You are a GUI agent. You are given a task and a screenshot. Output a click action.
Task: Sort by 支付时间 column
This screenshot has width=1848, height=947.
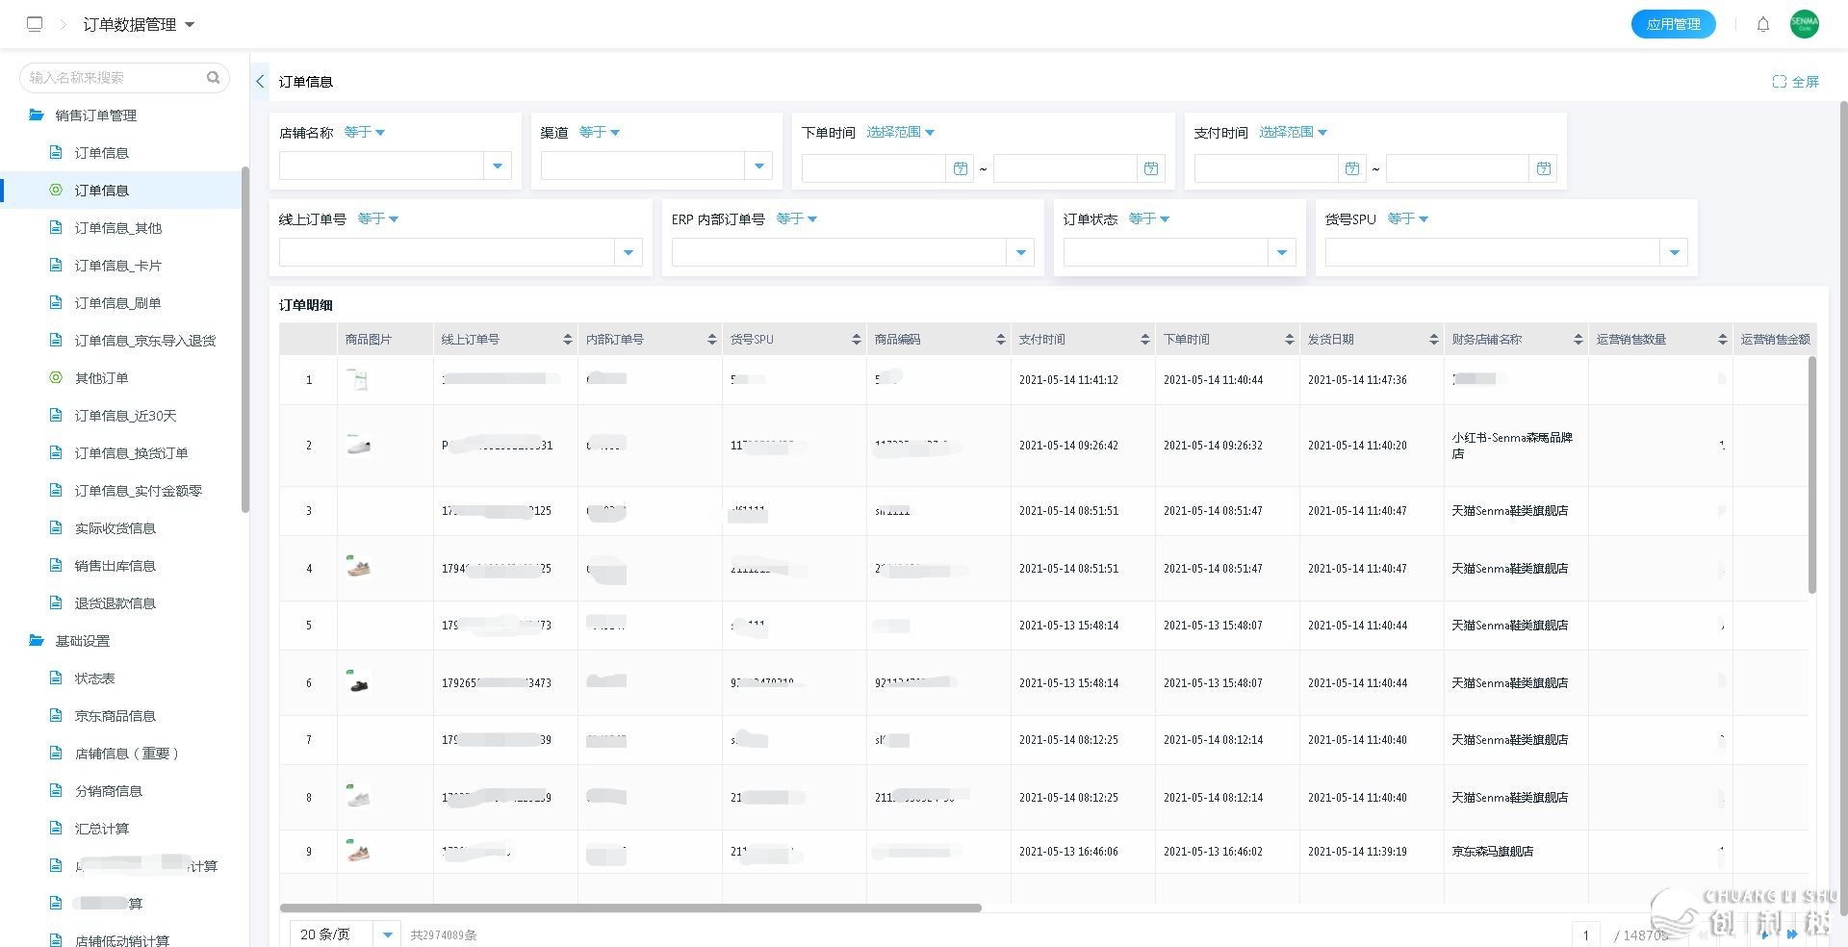click(x=1145, y=340)
